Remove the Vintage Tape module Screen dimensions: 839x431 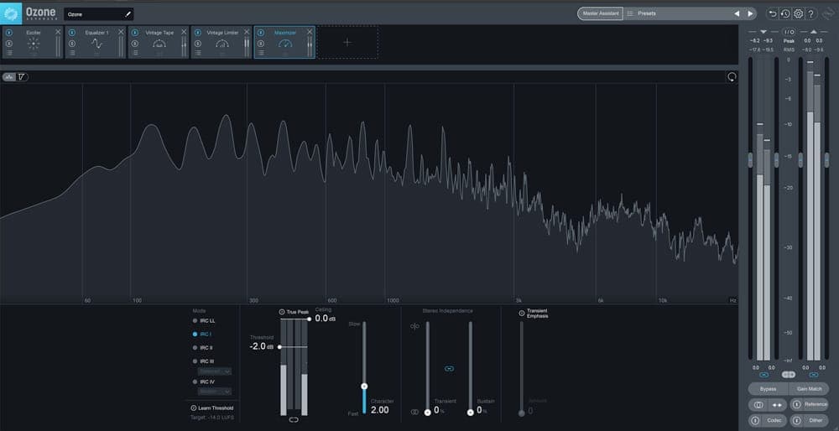(184, 32)
